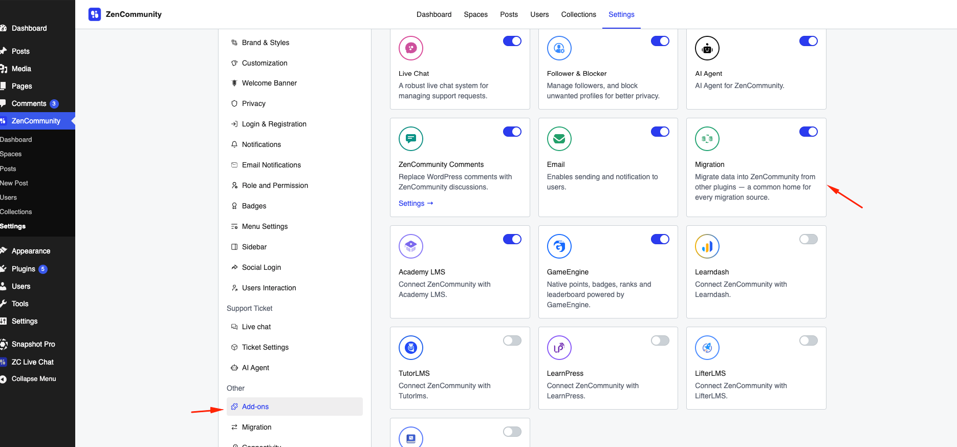Viewport: 957px width, 447px height.
Task: Click the AI Agent robot icon
Action: (x=707, y=48)
